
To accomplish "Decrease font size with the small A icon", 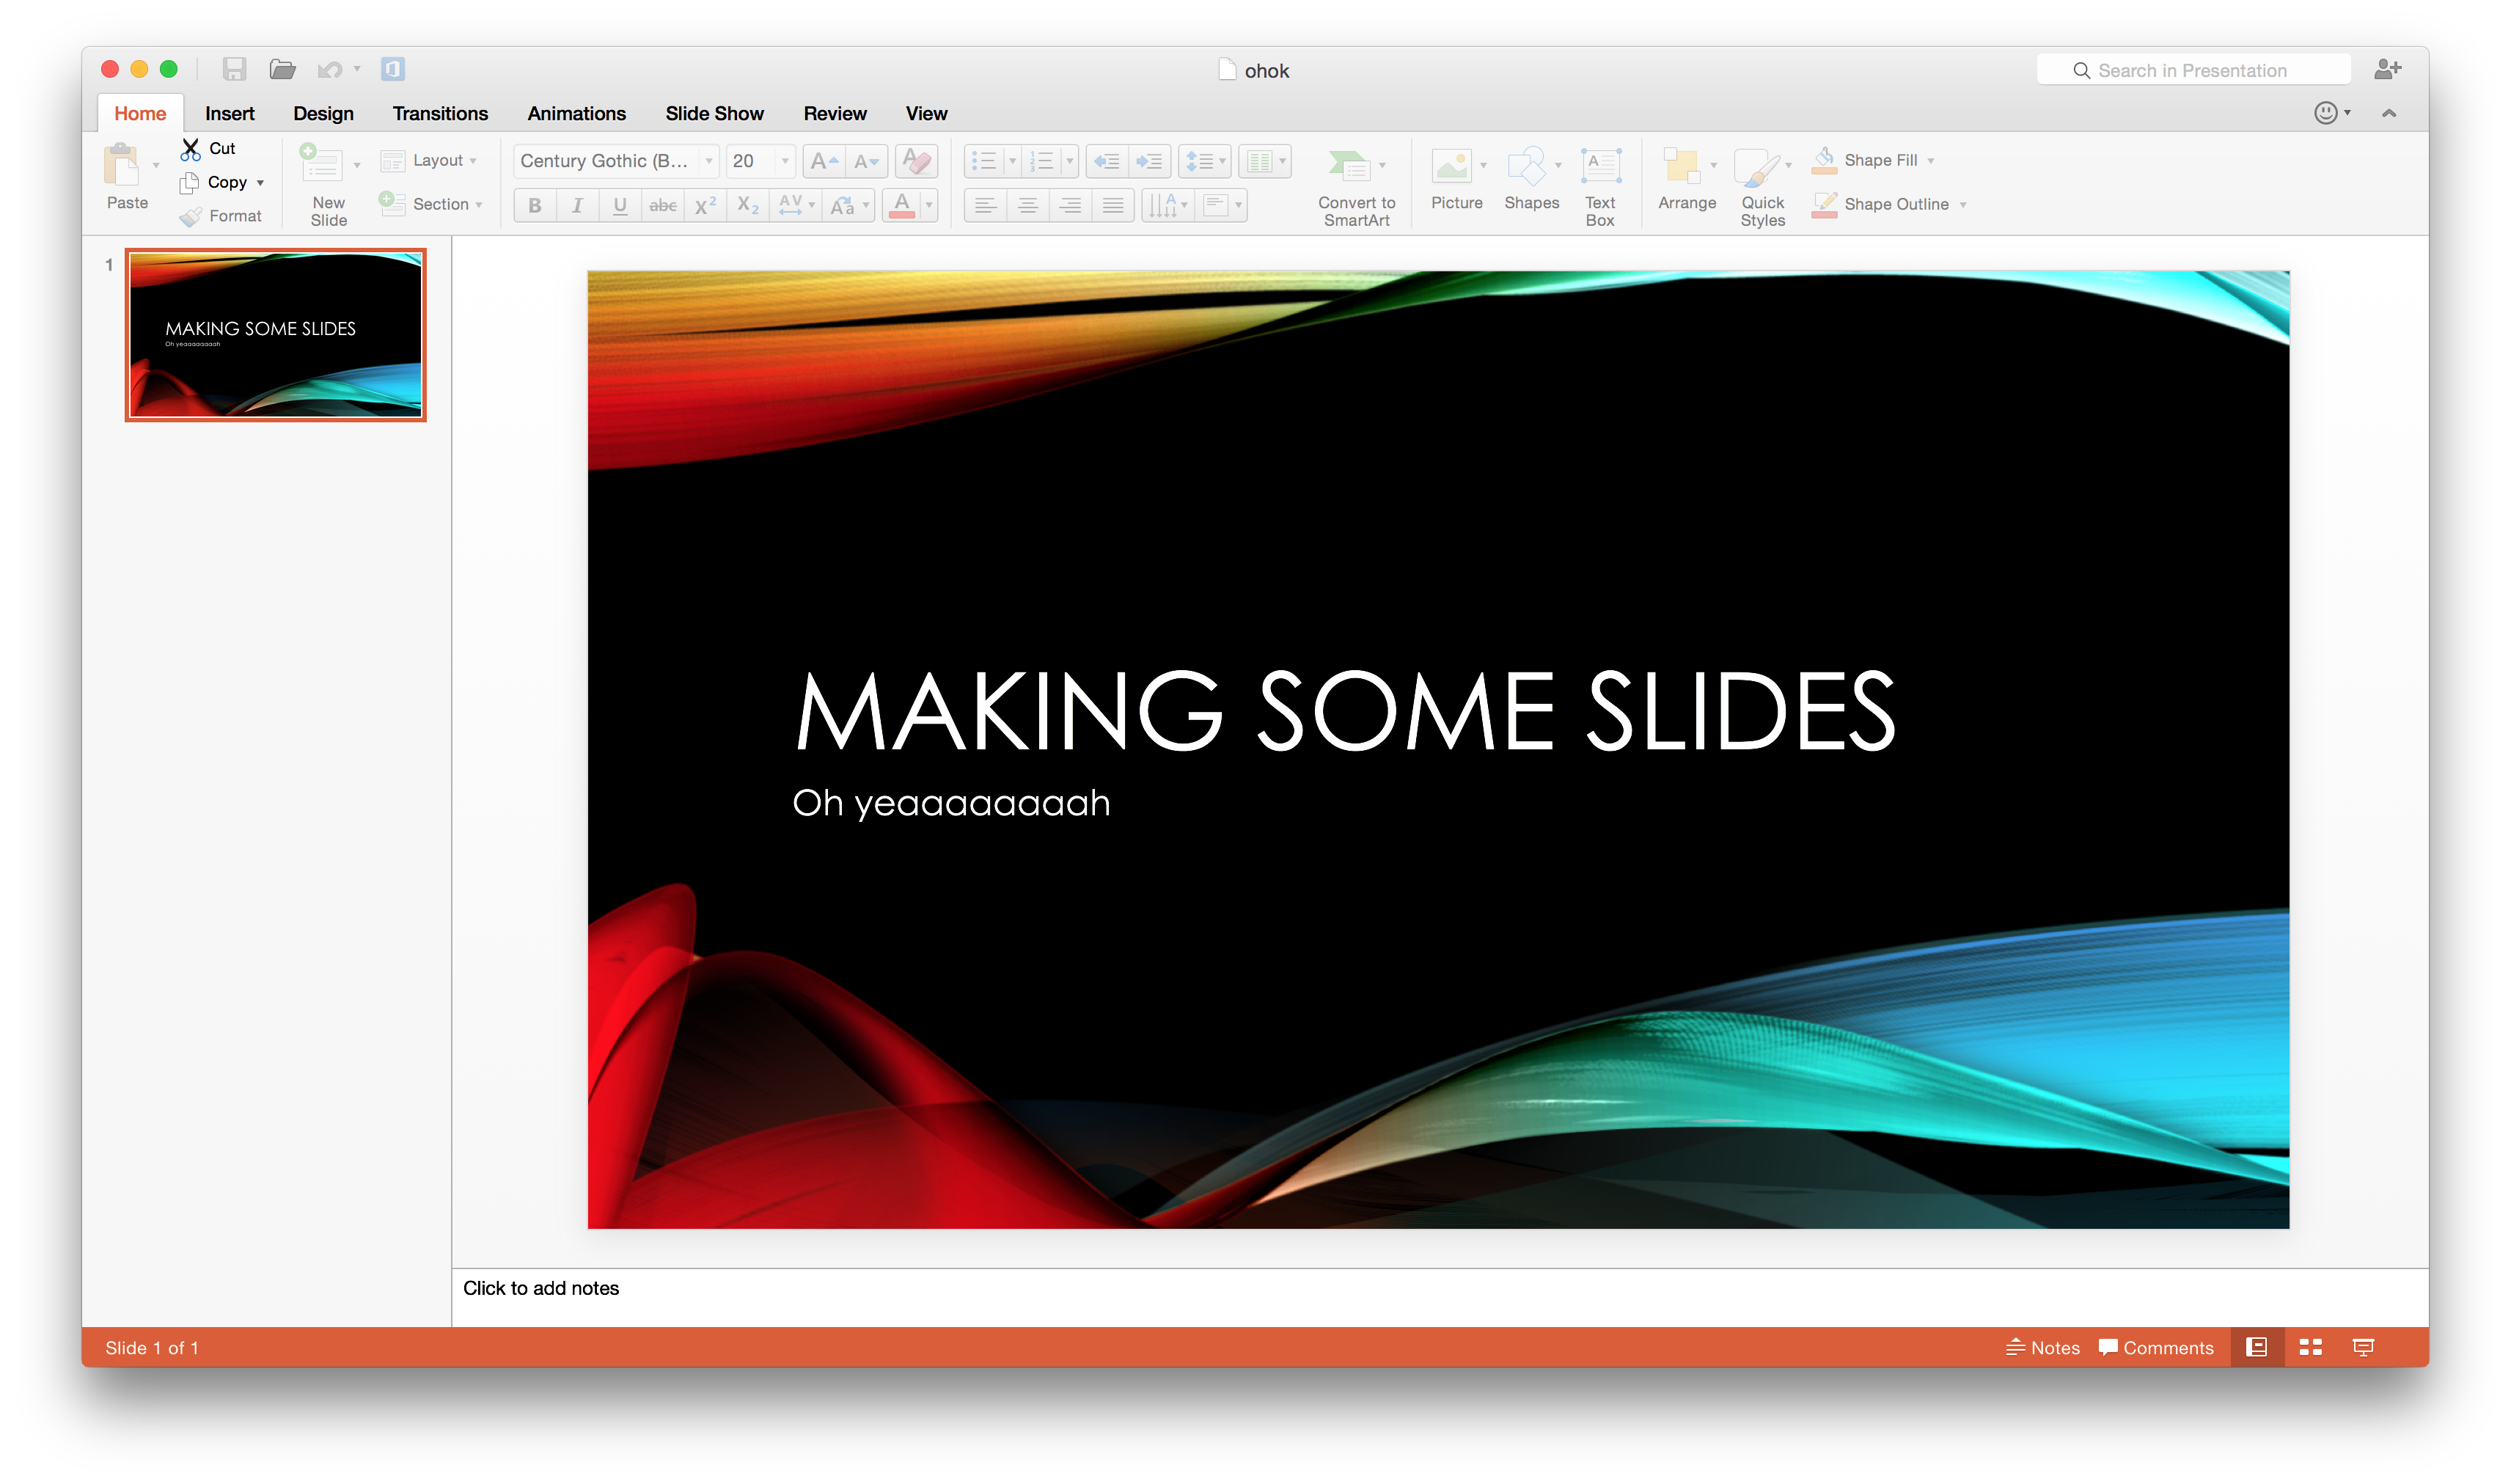I will tap(866, 161).
